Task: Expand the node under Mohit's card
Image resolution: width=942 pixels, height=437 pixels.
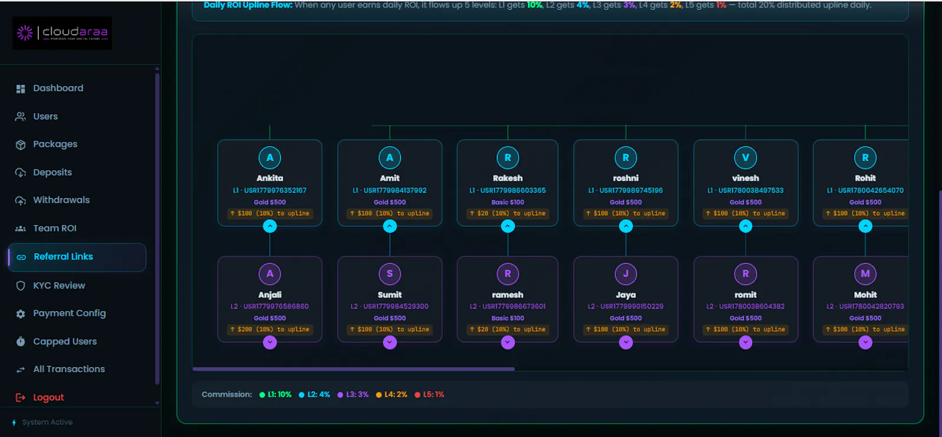Action: point(865,342)
